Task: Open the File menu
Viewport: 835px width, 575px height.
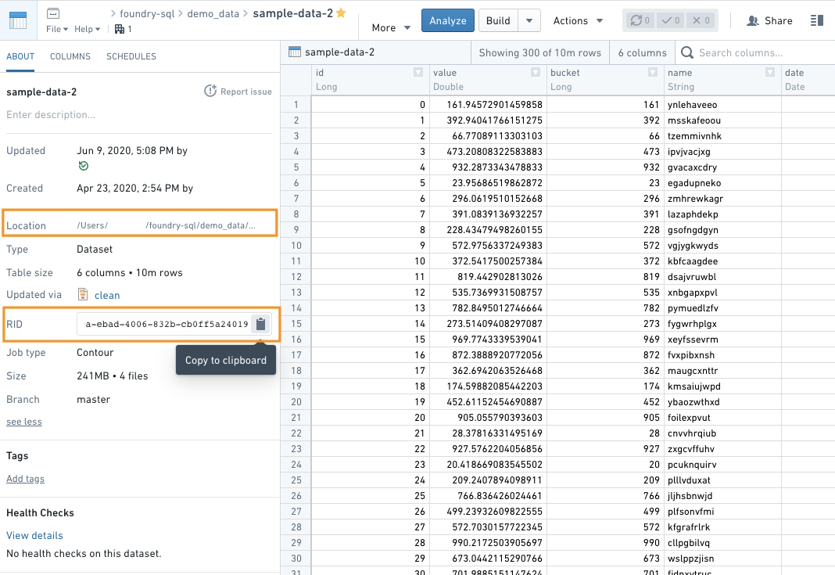Action: [x=57, y=29]
